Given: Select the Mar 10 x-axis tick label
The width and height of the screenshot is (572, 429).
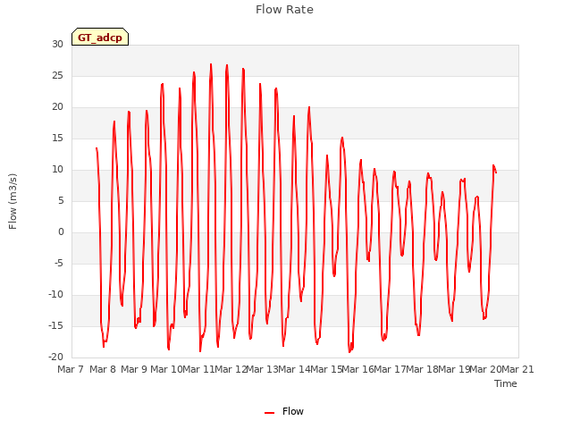Looking at the screenshot, I should tap(166, 369).
